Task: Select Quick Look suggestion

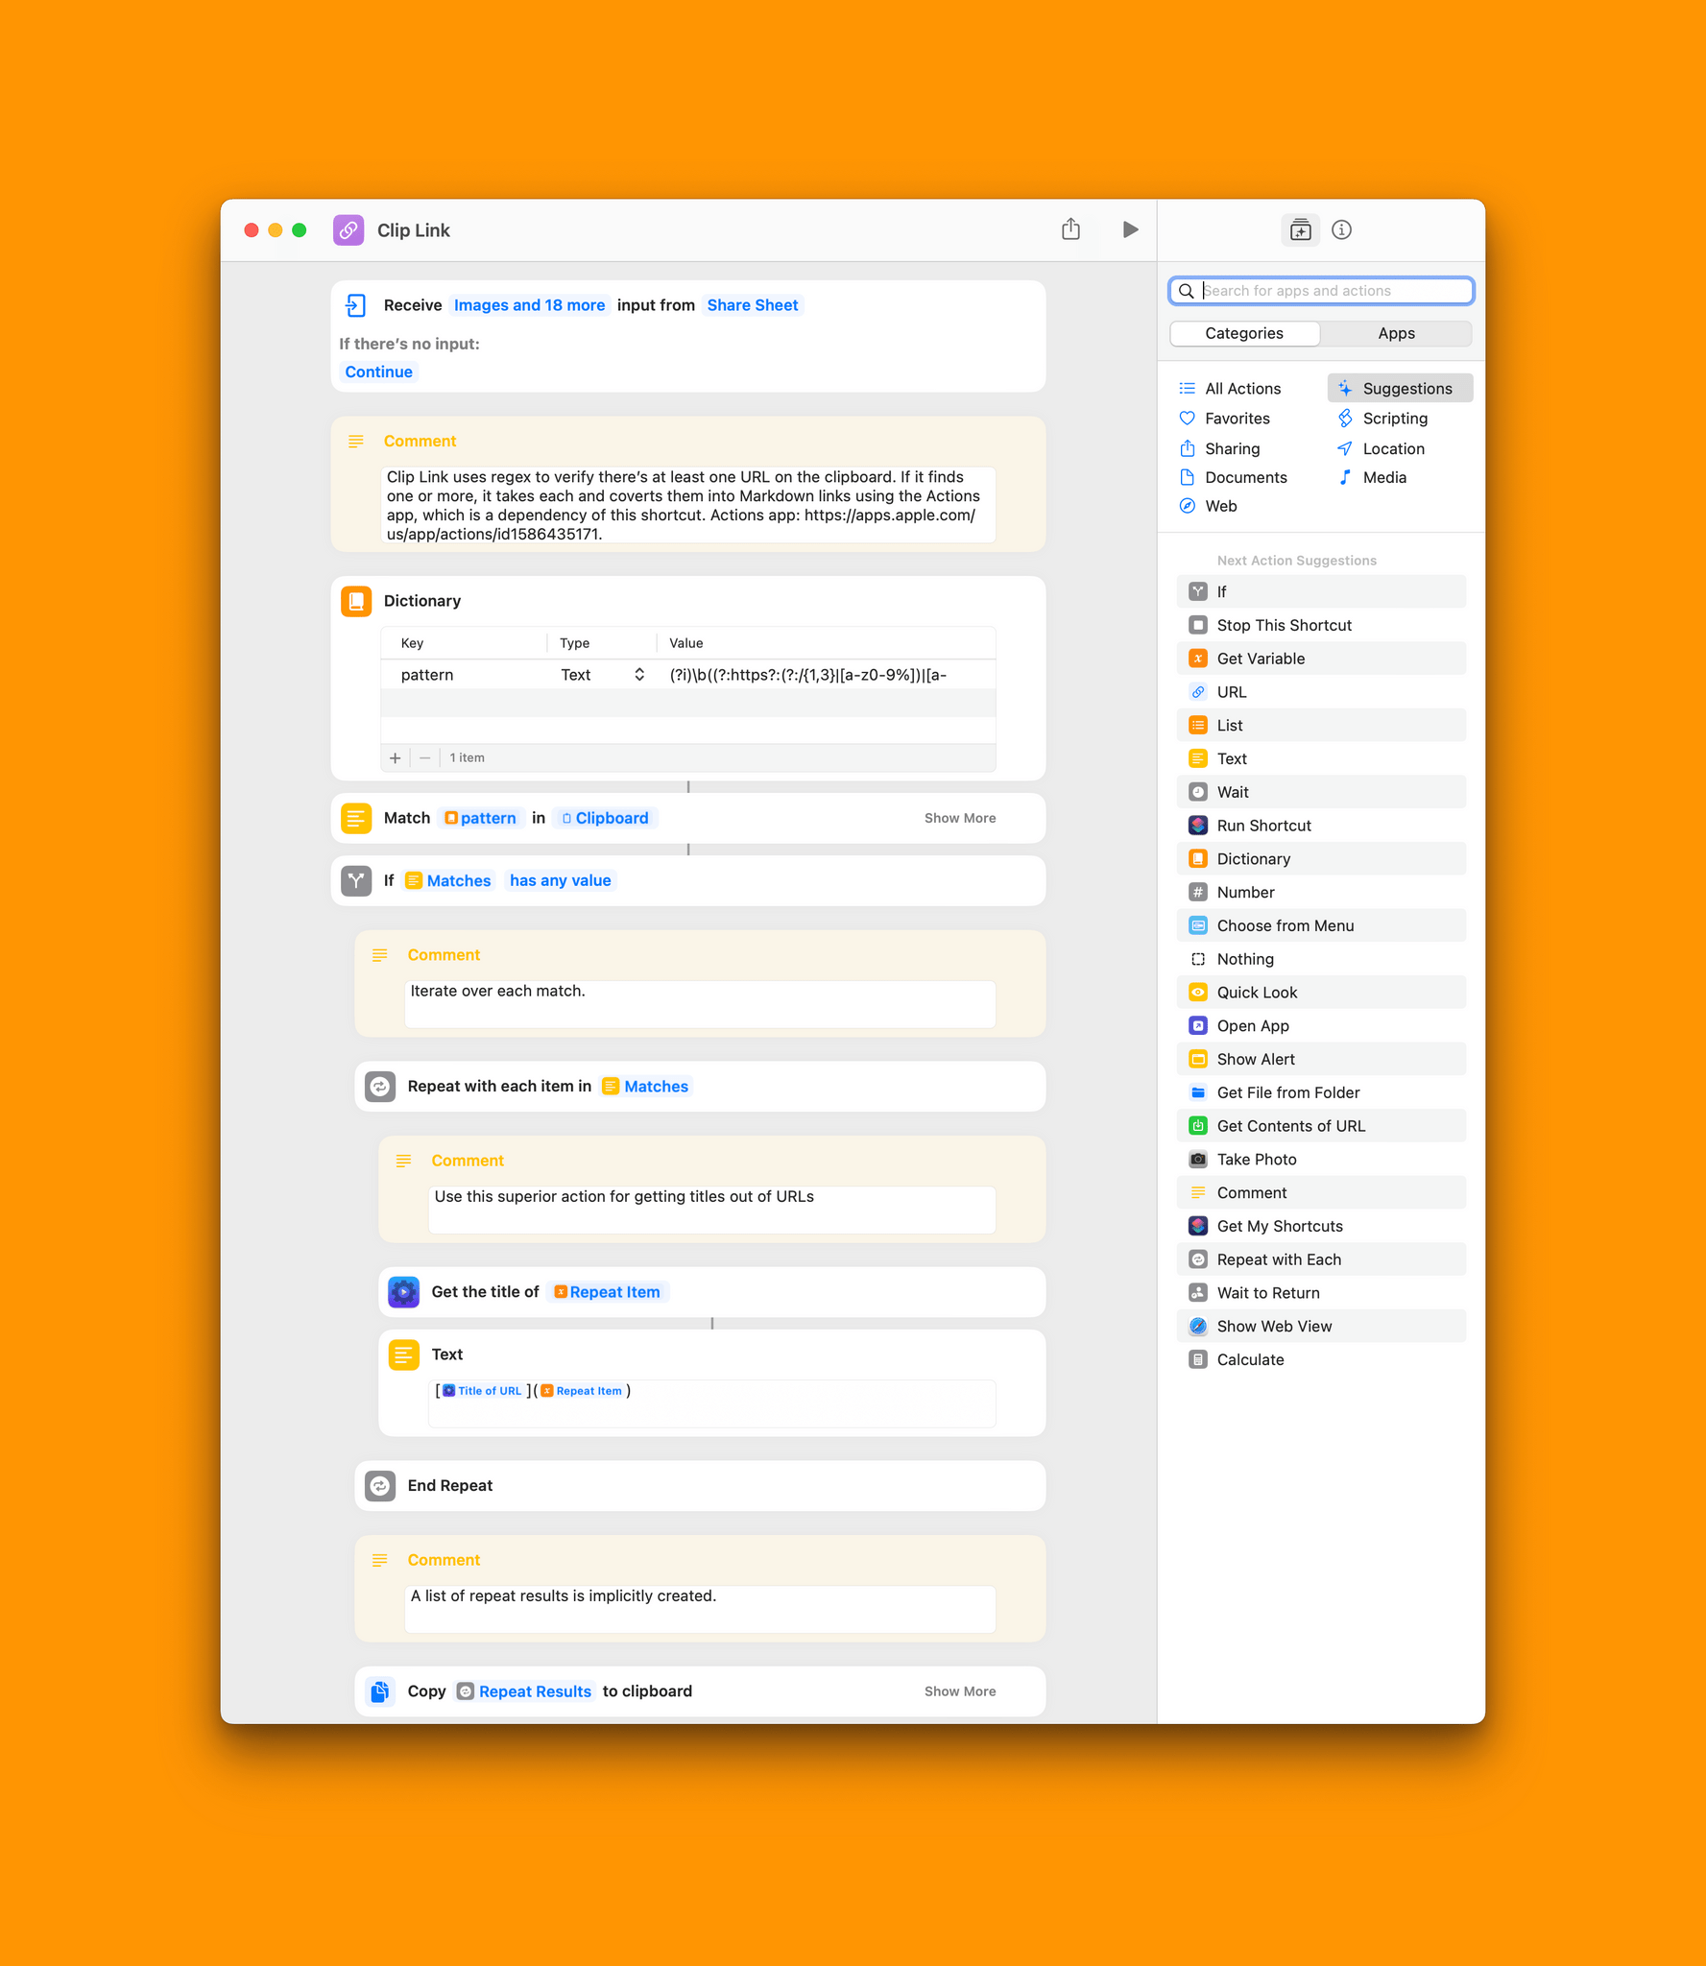Action: (1321, 993)
